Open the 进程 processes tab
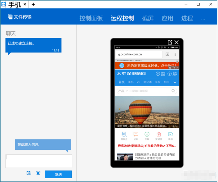Image resolution: width=218 pixels, height=182 pixels. click(187, 18)
